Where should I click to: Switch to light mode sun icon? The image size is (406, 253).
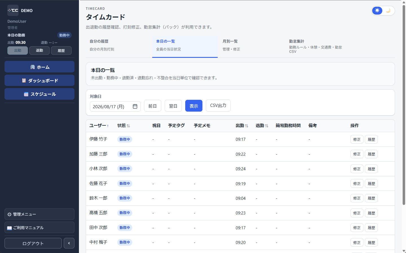(x=377, y=11)
